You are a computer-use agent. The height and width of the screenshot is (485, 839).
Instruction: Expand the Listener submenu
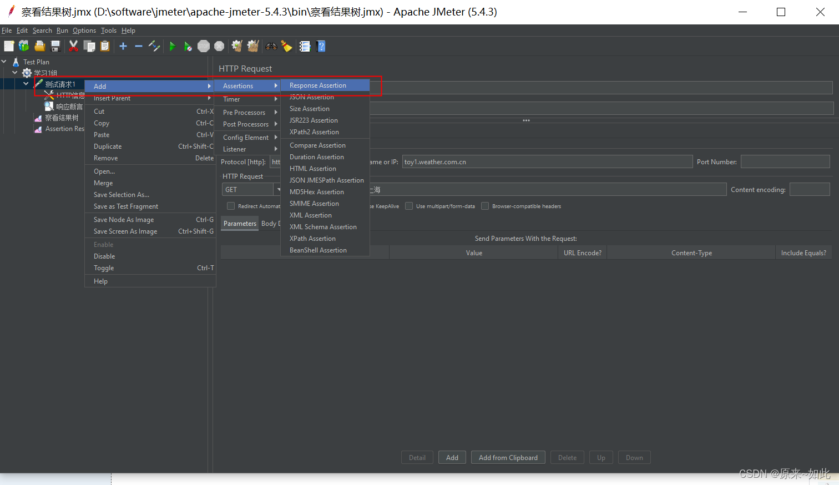tap(247, 149)
